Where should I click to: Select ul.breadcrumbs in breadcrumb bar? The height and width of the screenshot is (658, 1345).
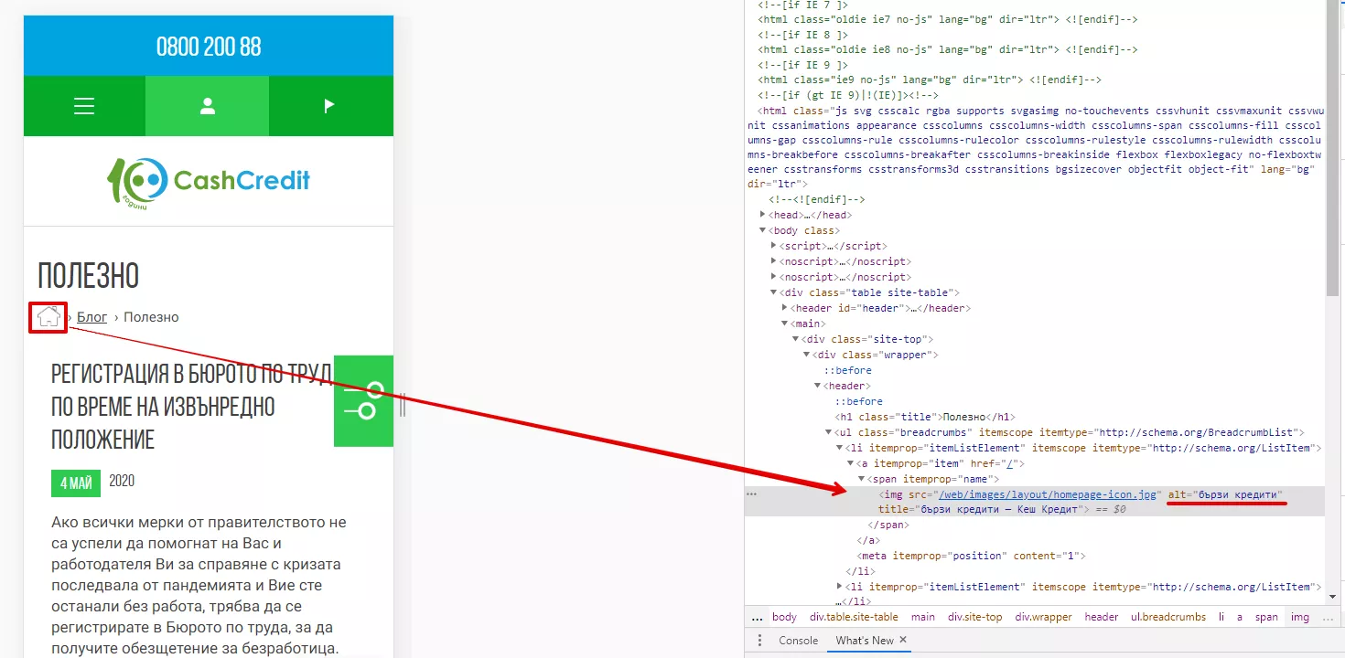coord(1168,617)
